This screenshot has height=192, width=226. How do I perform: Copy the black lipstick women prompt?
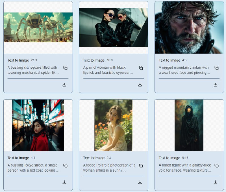click(x=141, y=68)
